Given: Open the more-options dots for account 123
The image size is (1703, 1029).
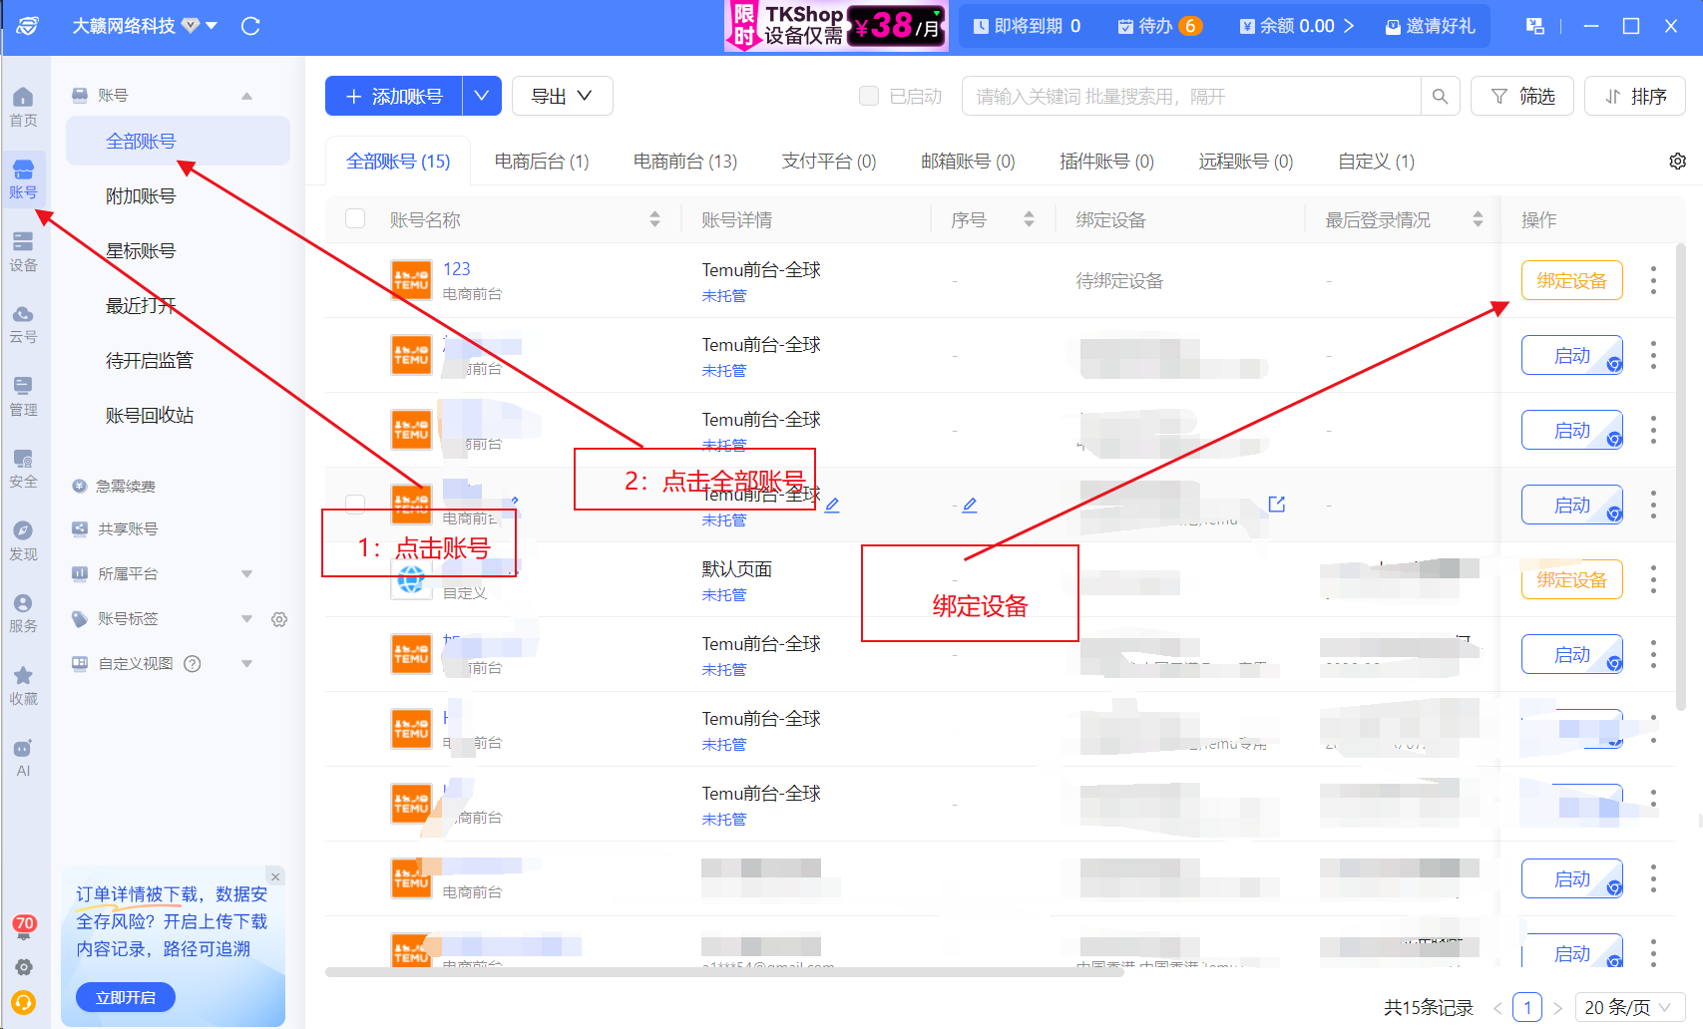Looking at the screenshot, I should 1653,280.
